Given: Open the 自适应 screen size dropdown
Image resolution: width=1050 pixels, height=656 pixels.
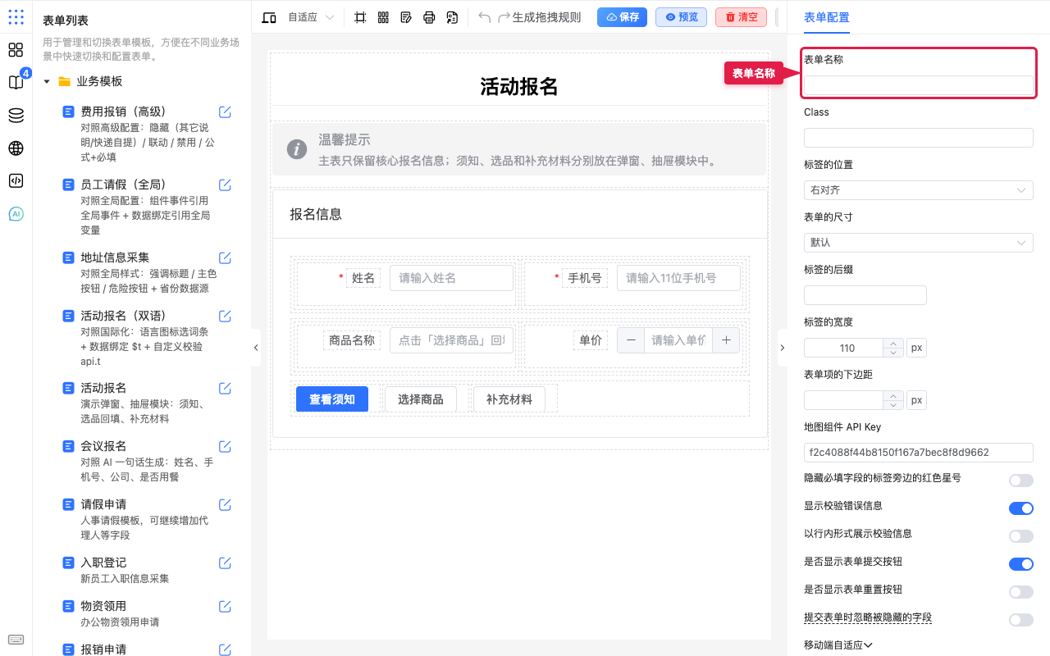Looking at the screenshot, I should 311,17.
